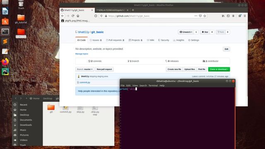The image size is (265, 149).
Task: Open the terminal Search menu
Action: point(143,86)
